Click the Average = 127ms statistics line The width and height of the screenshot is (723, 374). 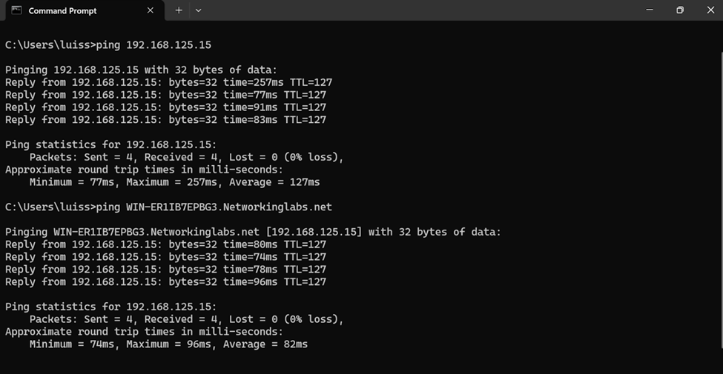click(x=175, y=182)
